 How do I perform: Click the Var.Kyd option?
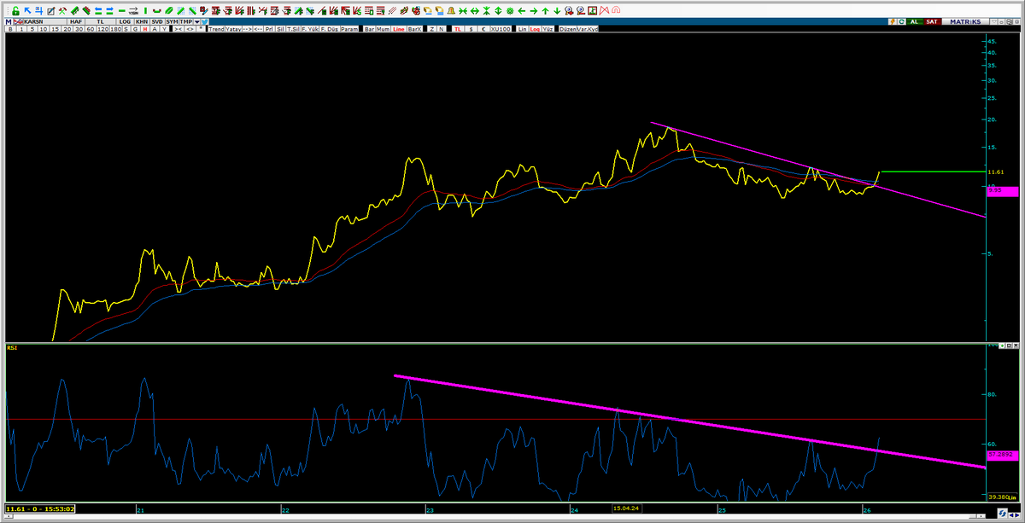(x=588, y=29)
